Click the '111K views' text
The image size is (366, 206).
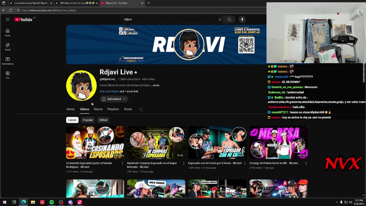coord(72,172)
